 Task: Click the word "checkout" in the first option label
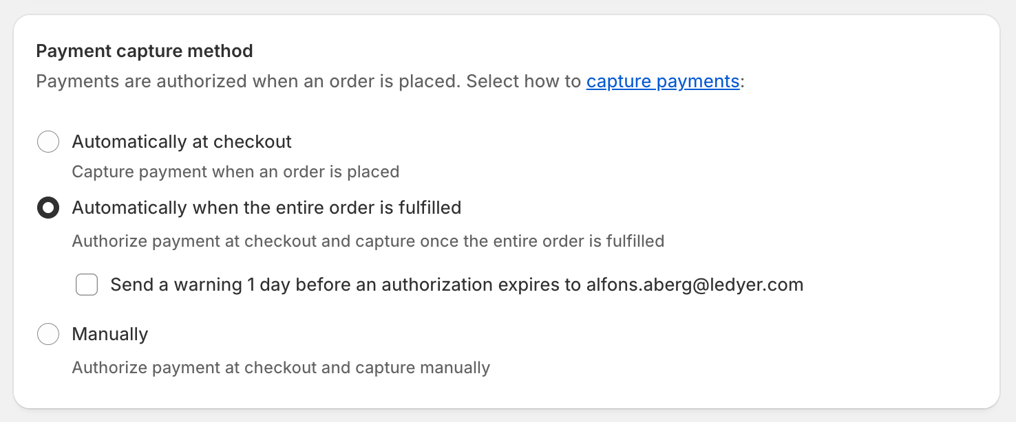coord(253,142)
